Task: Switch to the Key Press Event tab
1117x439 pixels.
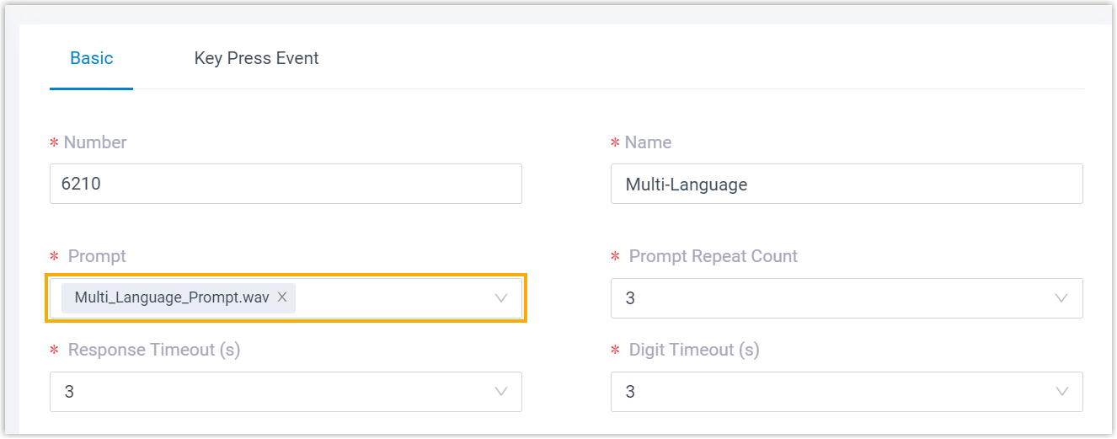Action: point(256,58)
